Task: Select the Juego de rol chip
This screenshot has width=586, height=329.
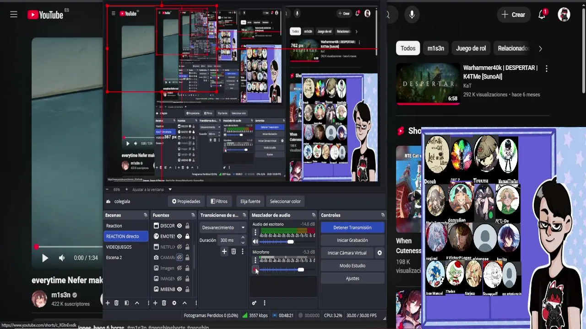Action: 471,48
